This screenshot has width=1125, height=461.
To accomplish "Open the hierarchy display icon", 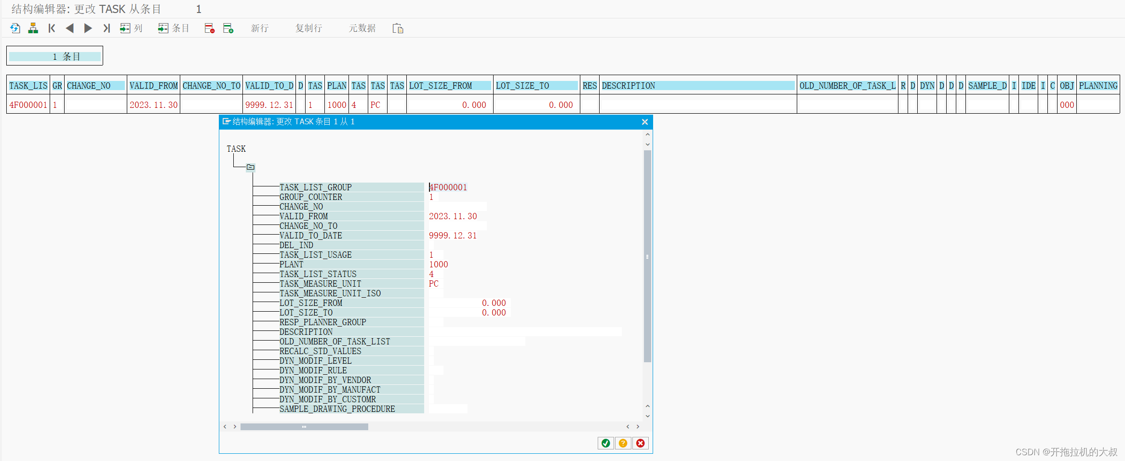I will coord(33,28).
